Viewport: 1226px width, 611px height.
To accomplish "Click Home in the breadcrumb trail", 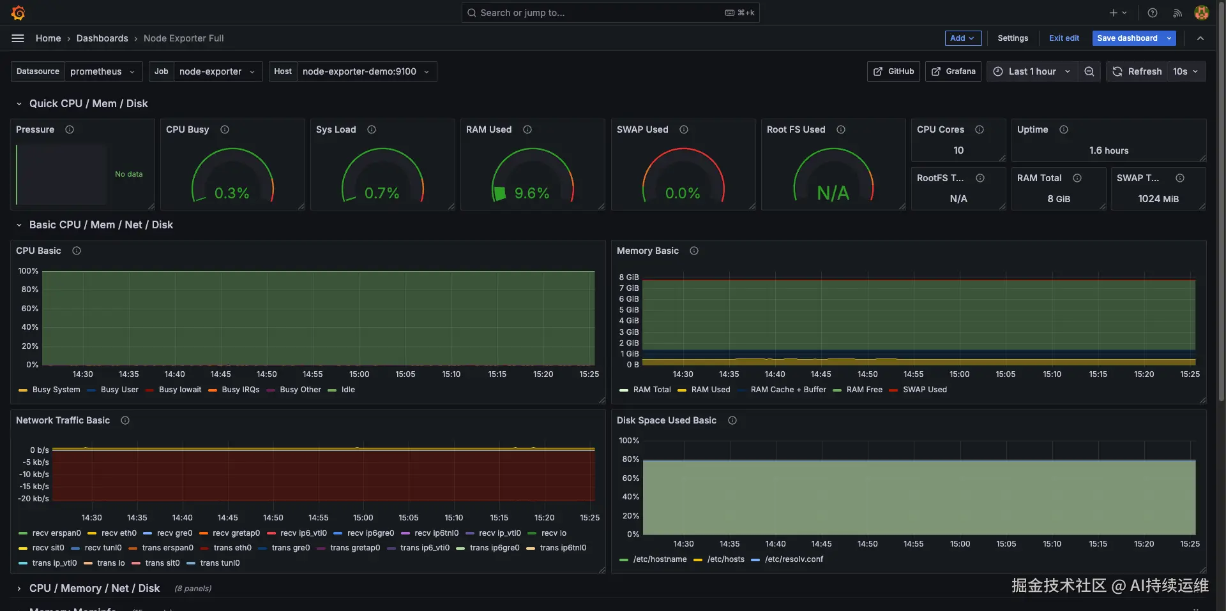I will coord(49,38).
